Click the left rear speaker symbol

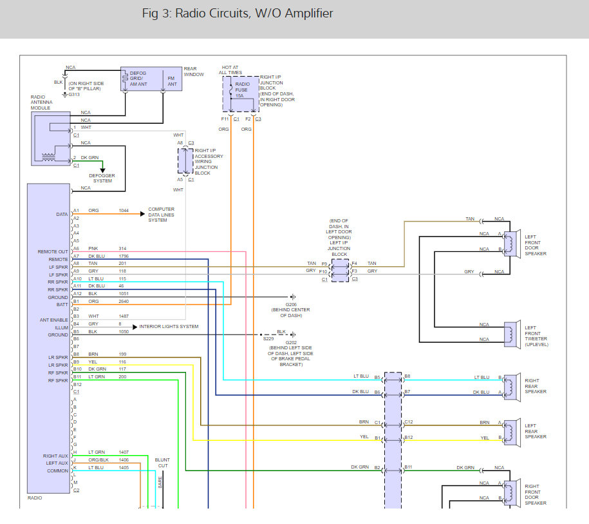512,432
